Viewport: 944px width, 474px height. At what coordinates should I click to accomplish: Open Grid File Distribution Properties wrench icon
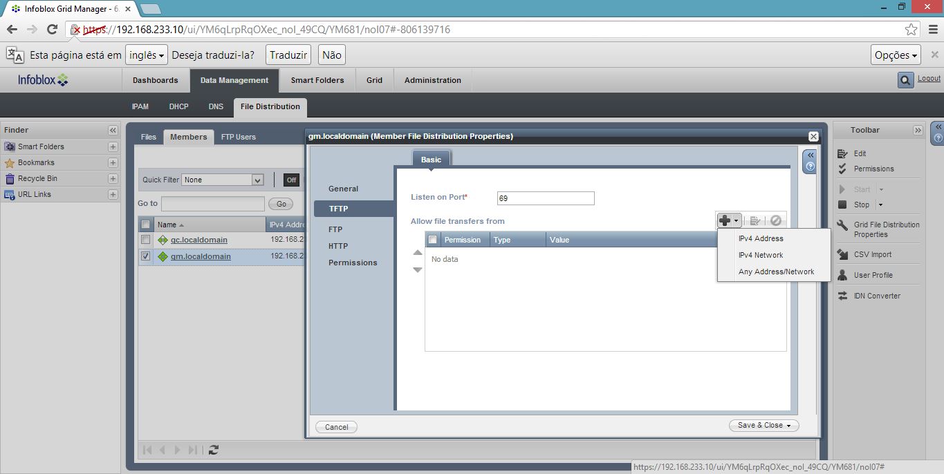(842, 226)
